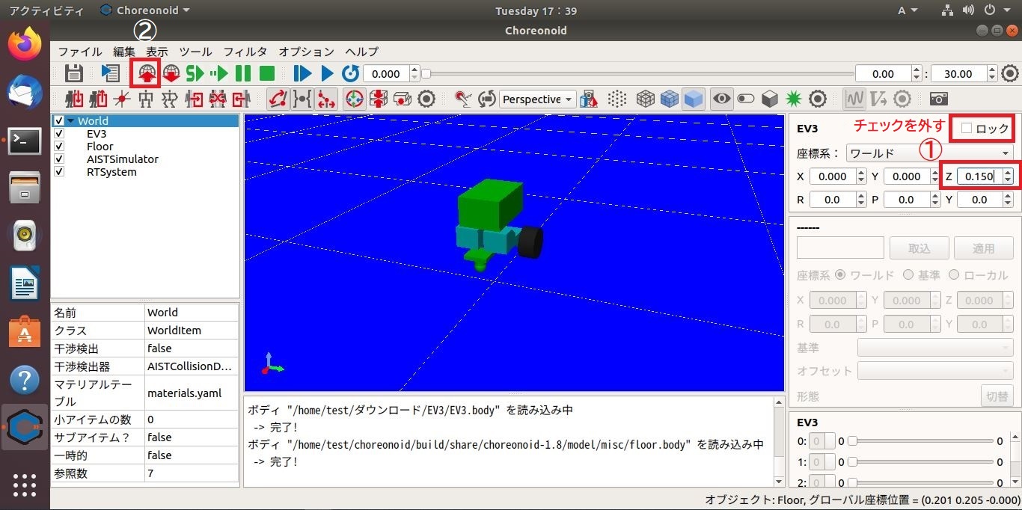
Task: Uncheck the World item checkbox
Action: [x=59, y=121]
